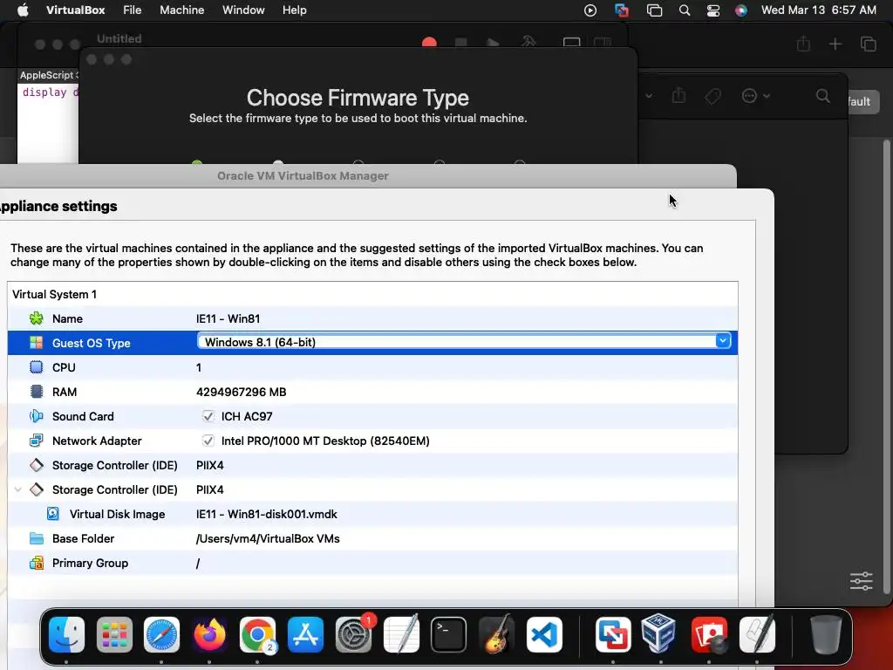Viewport: 893px width, 670px height.
Task: Uncheck the Intel PRO/1000 MT Desktop checkbox
Action: tap(208, 441)
